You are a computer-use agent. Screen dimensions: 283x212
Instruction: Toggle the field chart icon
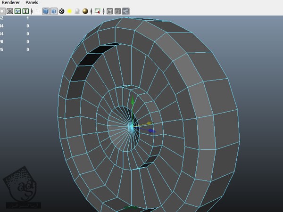[10, 11]
